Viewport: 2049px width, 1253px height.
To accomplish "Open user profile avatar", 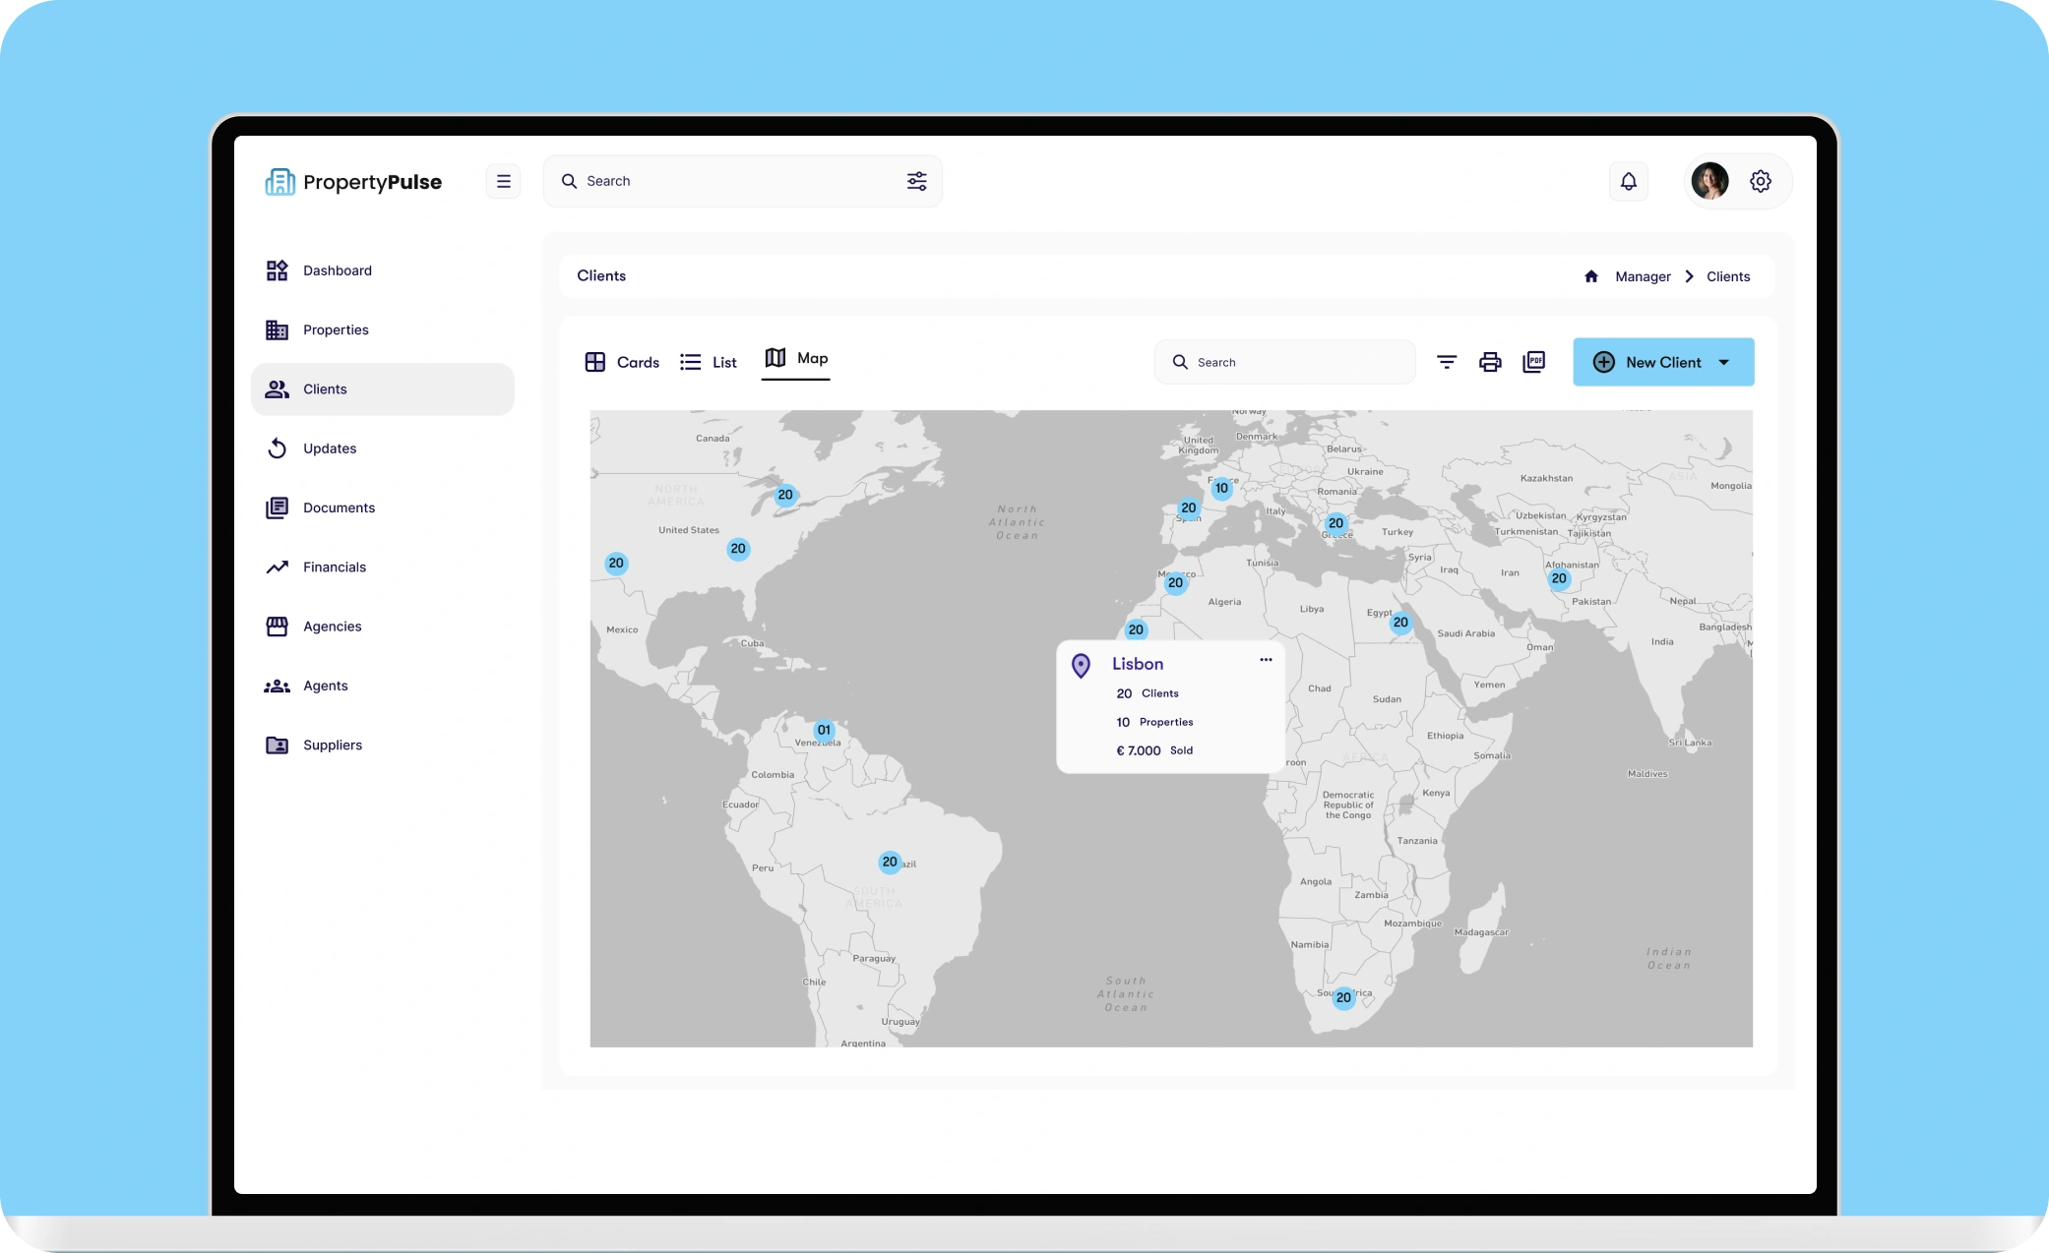I will click(1709, 181).
